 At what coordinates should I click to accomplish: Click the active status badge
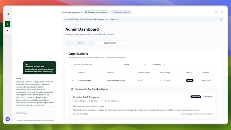[x=190, y=81]
